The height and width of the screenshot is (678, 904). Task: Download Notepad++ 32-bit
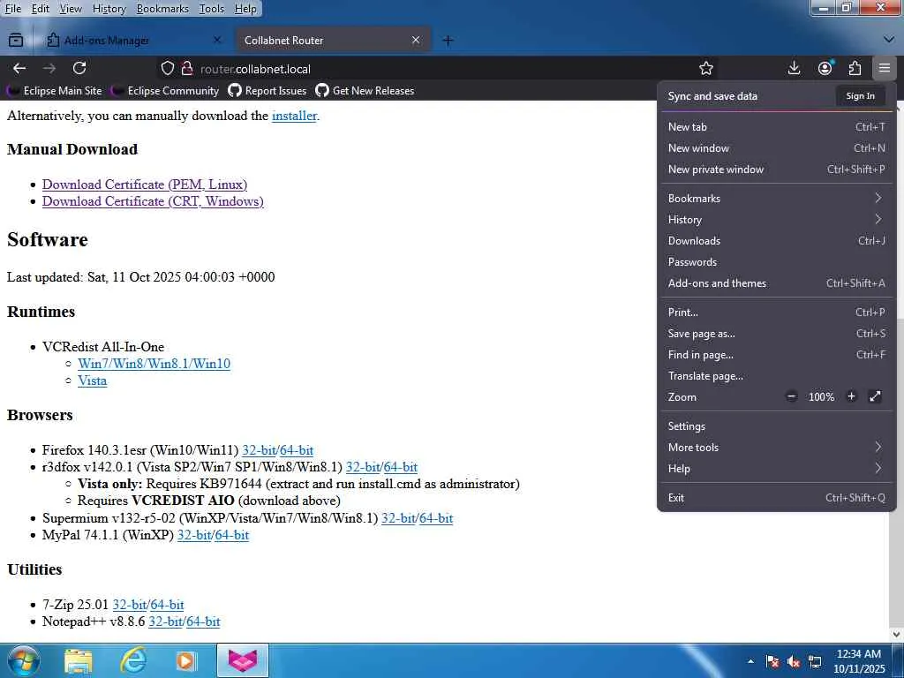click(165, 621)
